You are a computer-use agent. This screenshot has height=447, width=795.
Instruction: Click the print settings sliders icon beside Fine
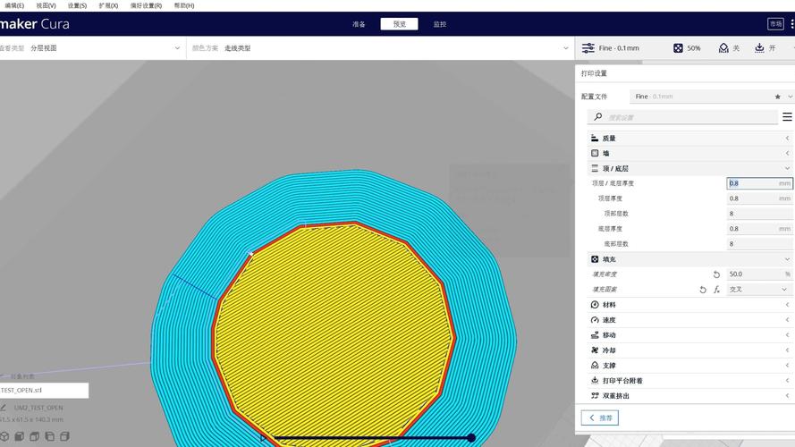pos(588,48)
